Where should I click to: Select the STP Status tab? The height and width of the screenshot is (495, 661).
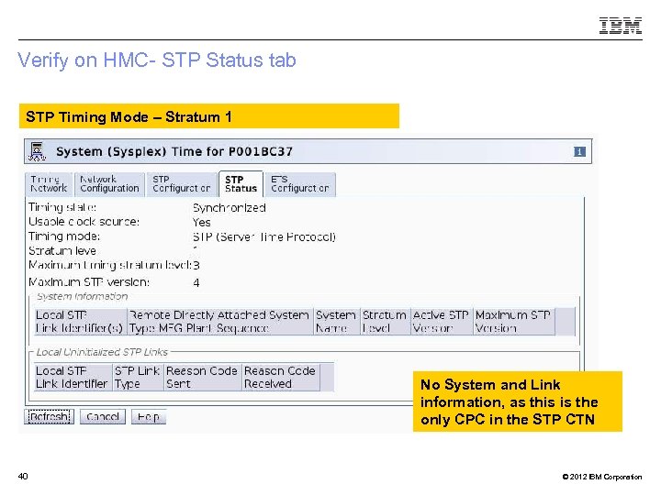pyautogui.click(x=241, y=184)
